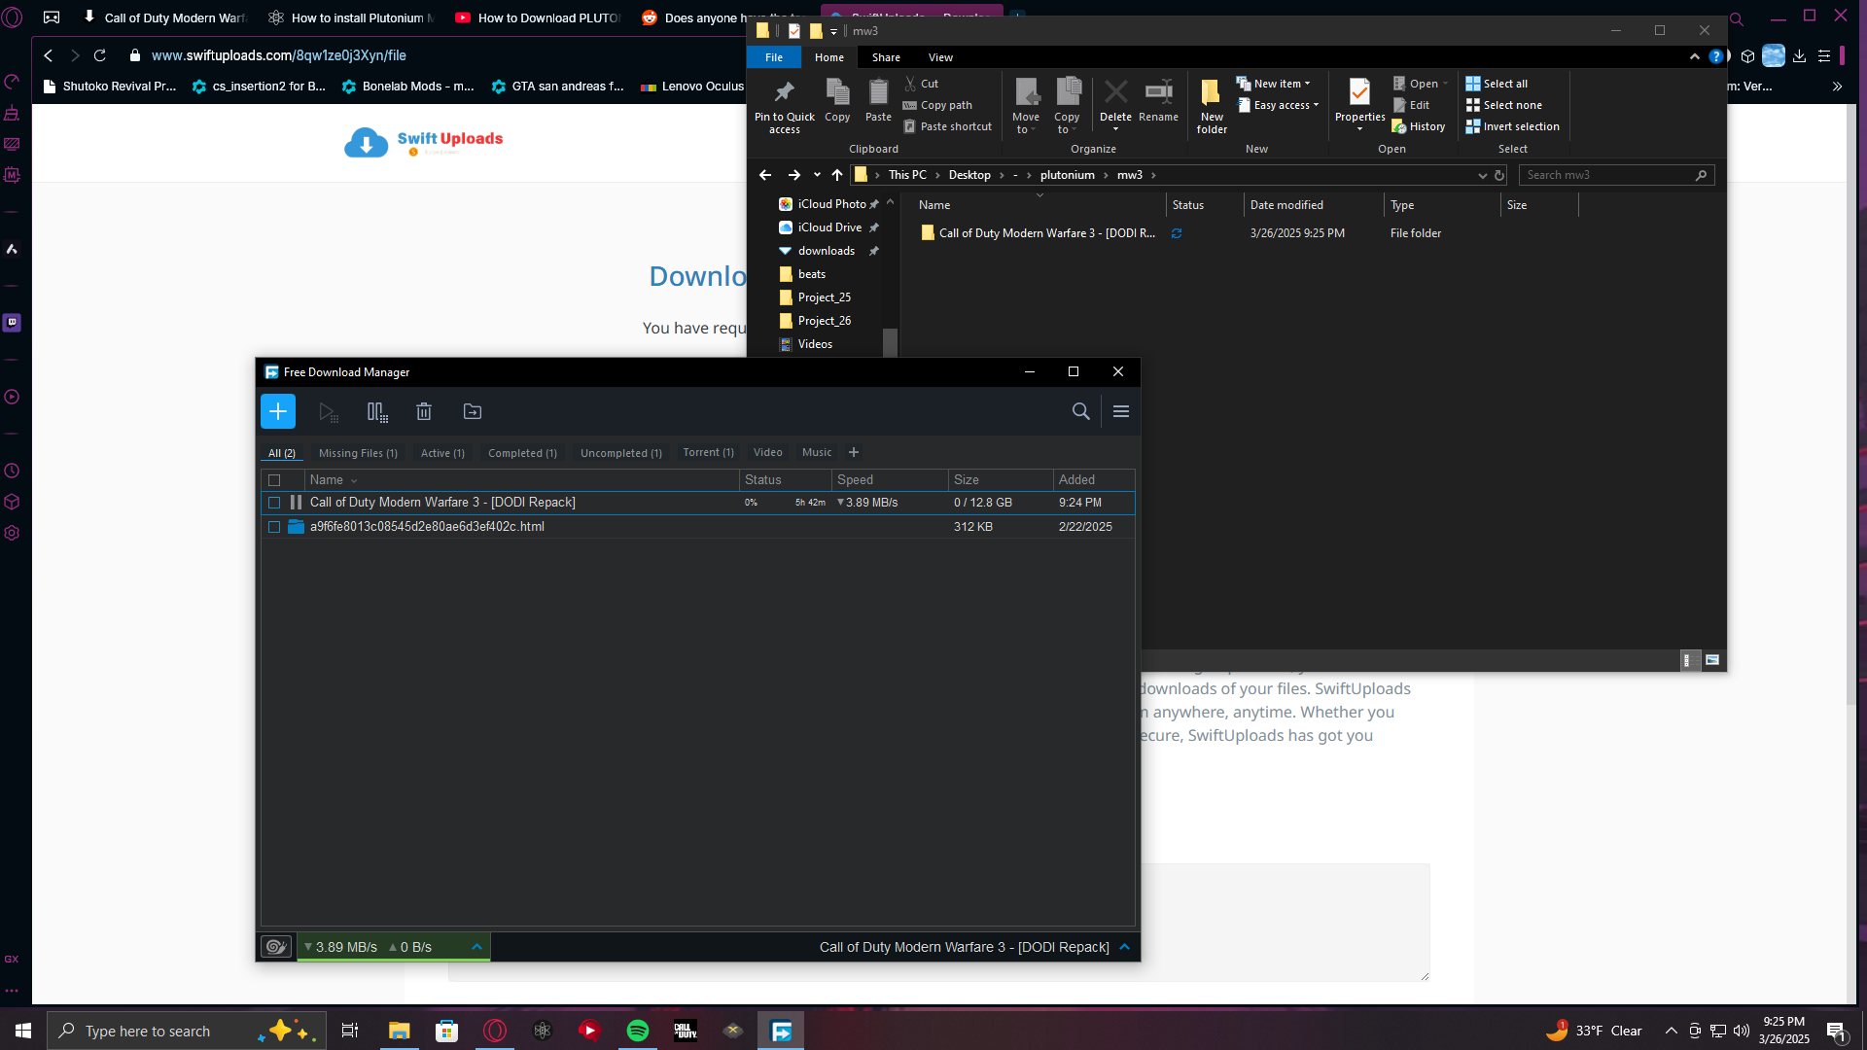Open the hamburger menu in Download Manager
1867x1050 pixels.
(1121, 411)
